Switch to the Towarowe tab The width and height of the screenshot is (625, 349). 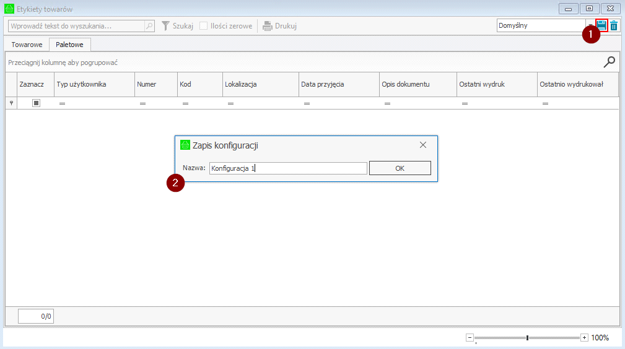point(27,45)
